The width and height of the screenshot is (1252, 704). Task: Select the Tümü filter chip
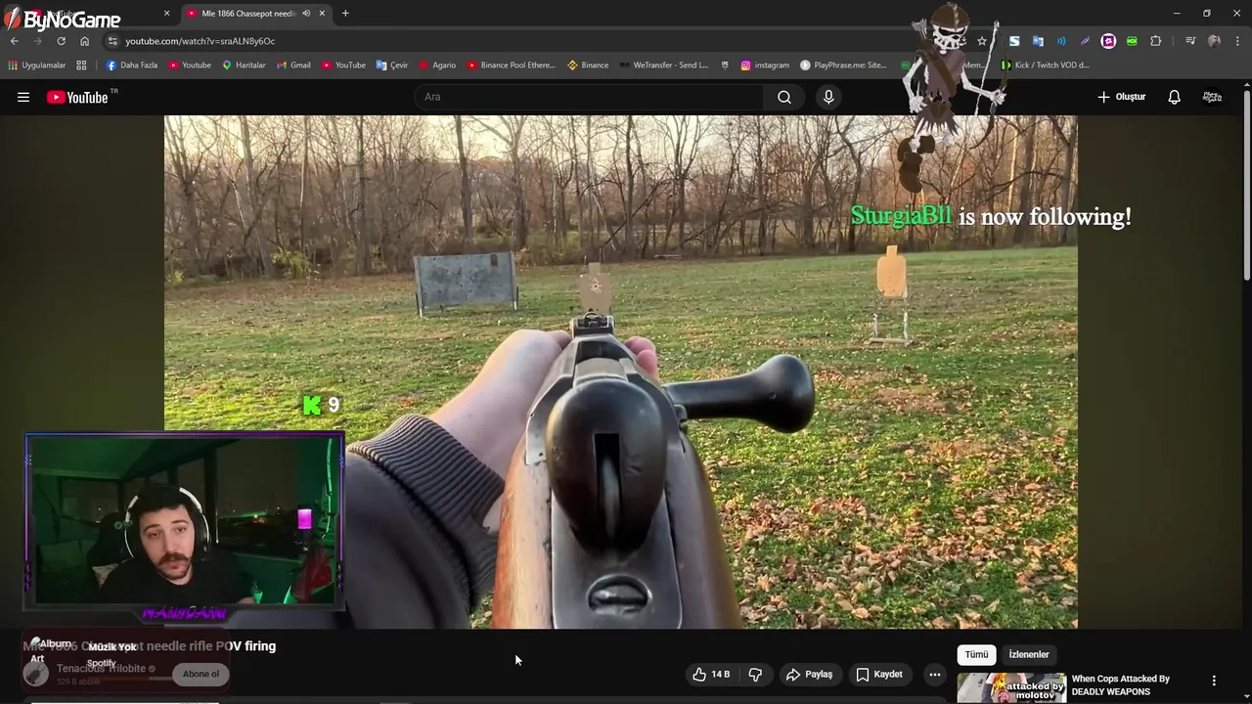click(977, 654)
